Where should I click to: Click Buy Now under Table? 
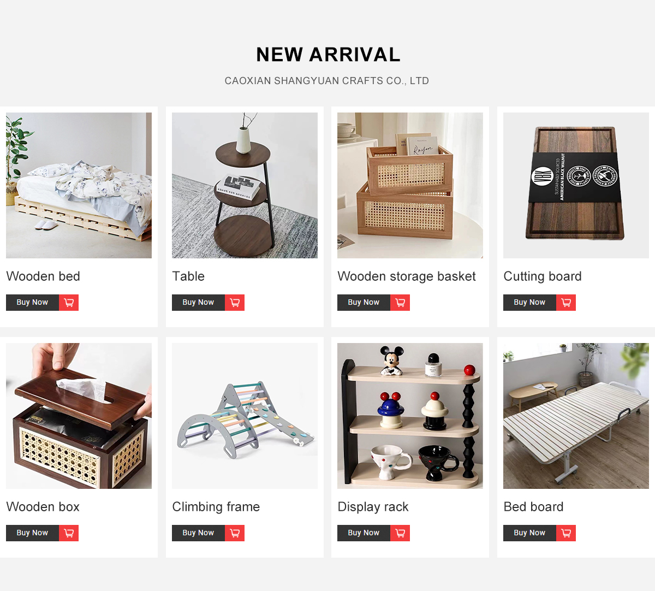pyautogui.click(x=198, y=303)
